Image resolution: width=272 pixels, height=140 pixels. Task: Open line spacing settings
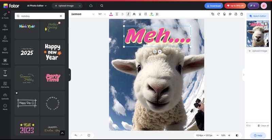146,14
